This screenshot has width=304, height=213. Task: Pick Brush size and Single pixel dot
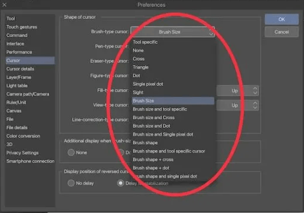pos(173,135)
